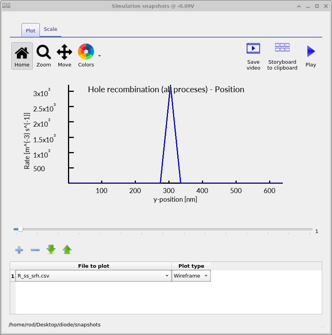Move row up using green up arrow
332x335 pixels.
67,250
